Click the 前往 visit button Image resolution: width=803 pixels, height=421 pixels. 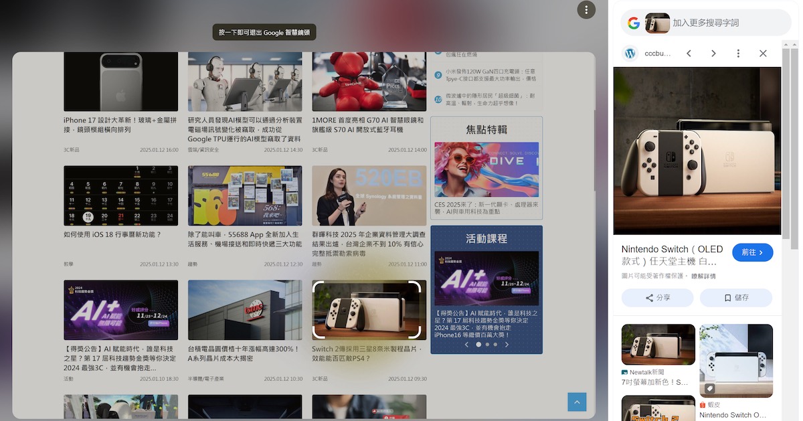click(753, 252)
